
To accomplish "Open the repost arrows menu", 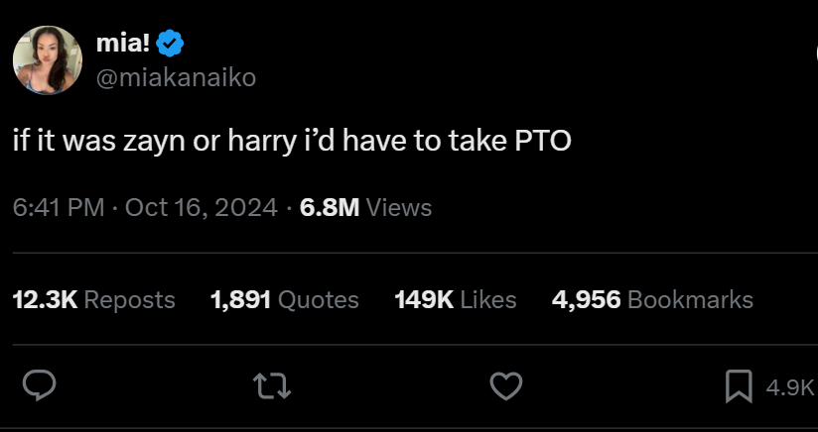I will [x=273, y=386].
